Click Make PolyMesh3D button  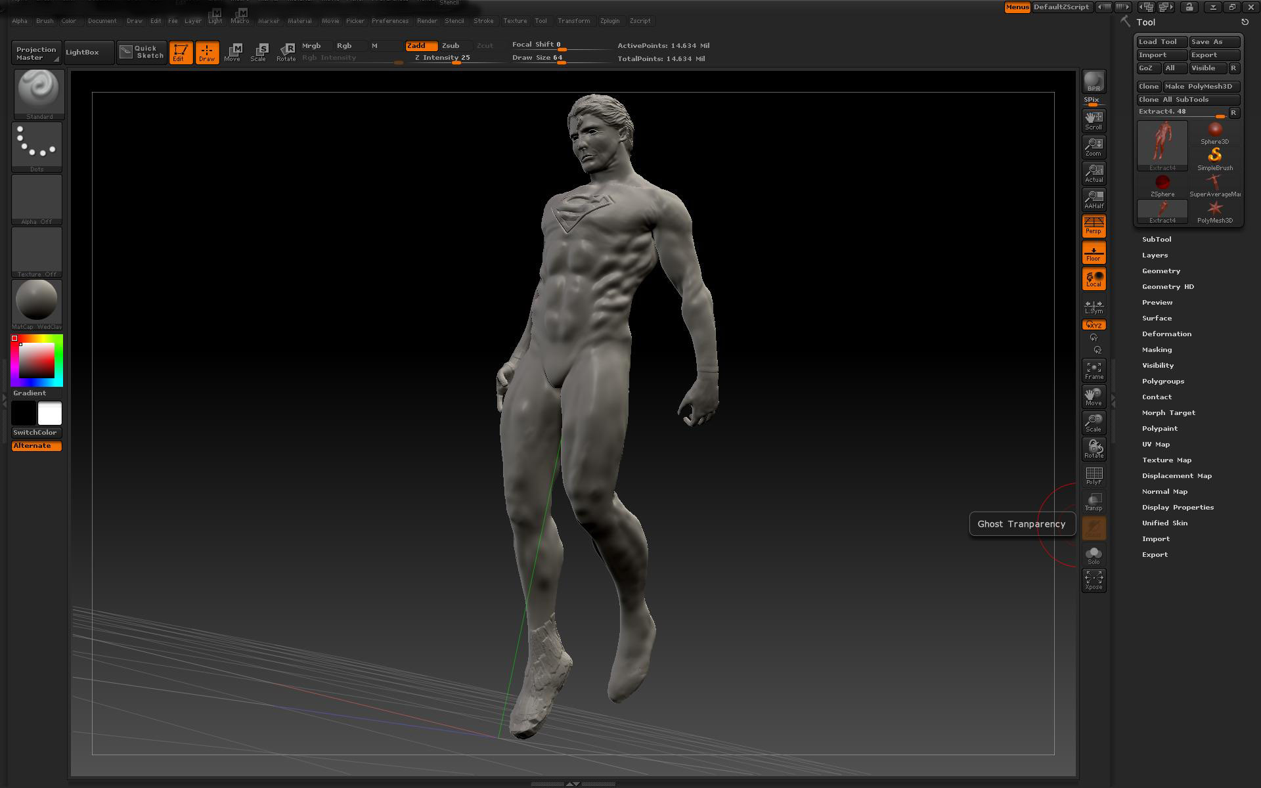coord(1201,86)
